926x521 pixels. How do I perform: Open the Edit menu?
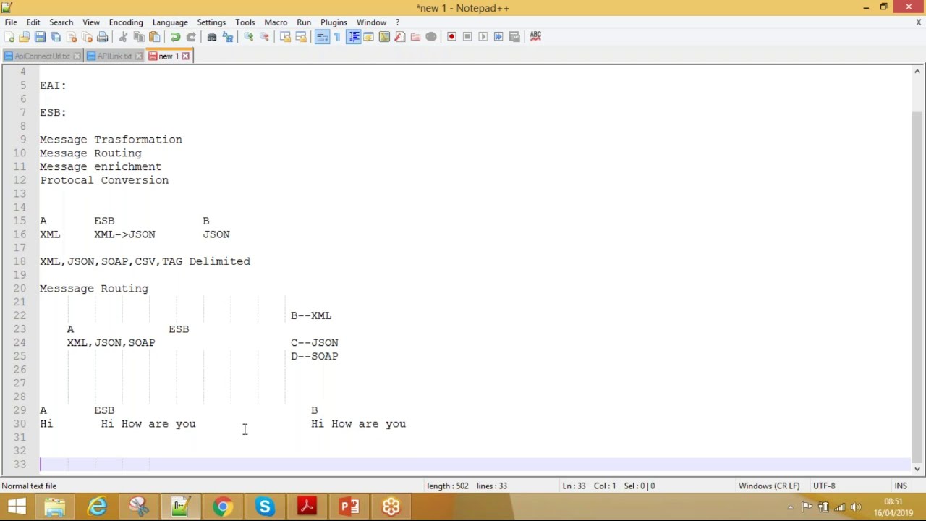click(x=33, y=22)
